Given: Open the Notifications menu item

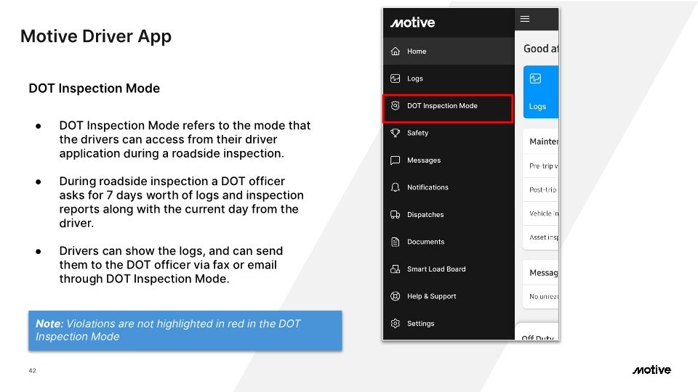Looking at the screenshot, I should tap(449, 187).
